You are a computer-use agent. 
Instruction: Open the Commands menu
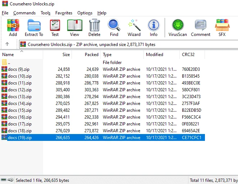tap(24, 13)
